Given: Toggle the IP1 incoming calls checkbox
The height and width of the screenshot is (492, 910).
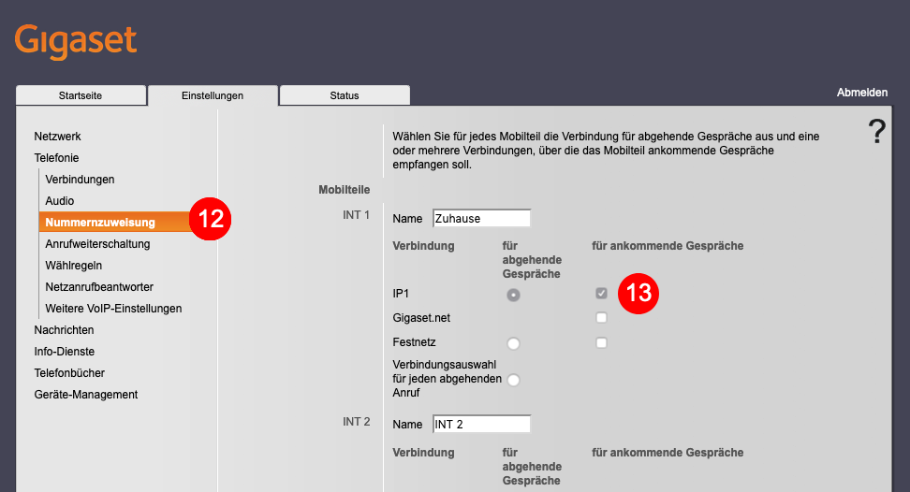Looking at the screenshot, I should [601, 293].
